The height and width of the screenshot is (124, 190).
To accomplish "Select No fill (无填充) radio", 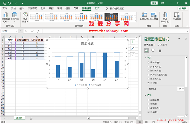I will (x=149, y=63).
